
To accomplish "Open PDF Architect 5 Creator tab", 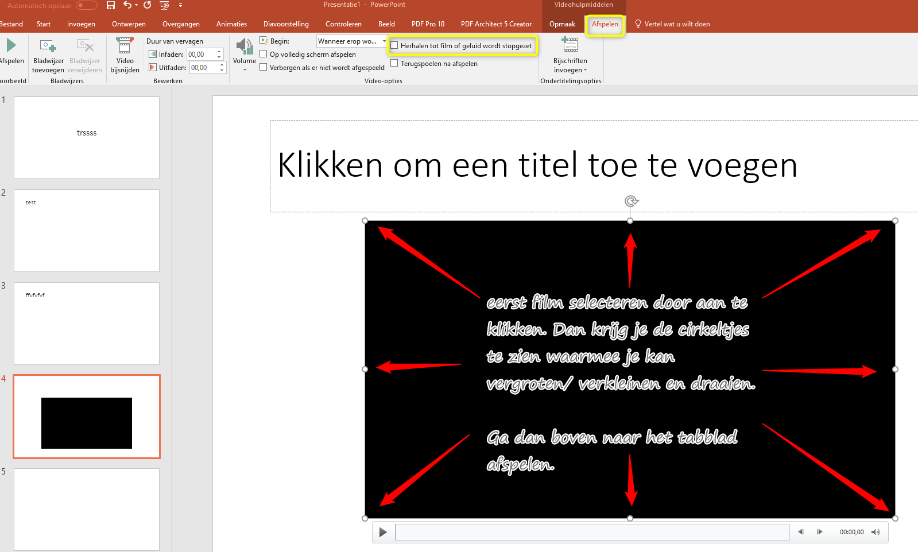I will click(496, 24).
